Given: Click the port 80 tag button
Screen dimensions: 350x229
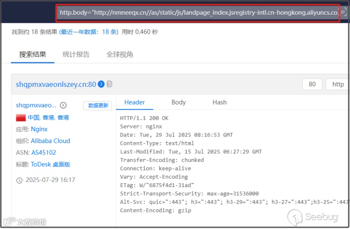Looking at the screenshot, I should 312,84.
